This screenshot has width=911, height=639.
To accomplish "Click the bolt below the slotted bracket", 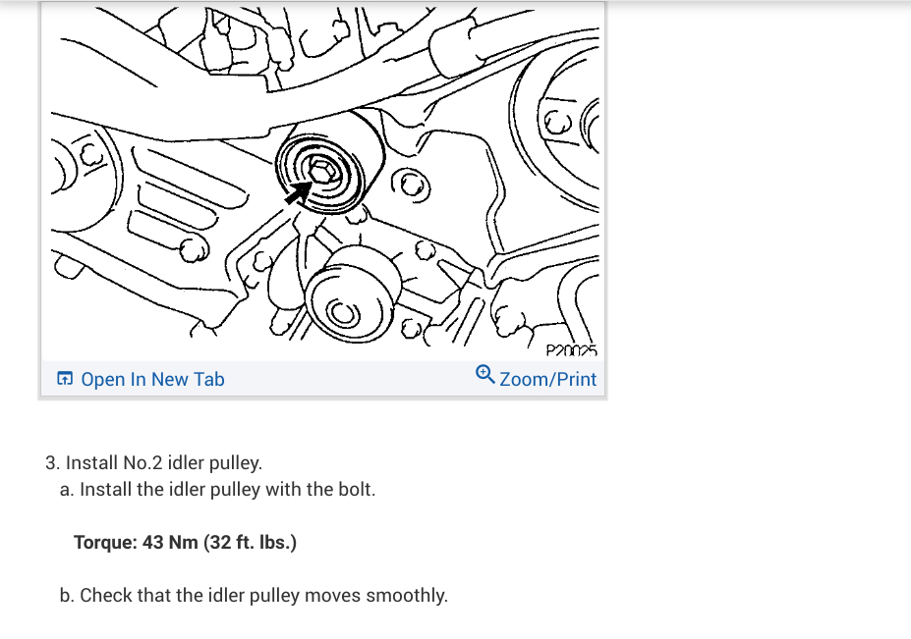I will tap(194, 249).
